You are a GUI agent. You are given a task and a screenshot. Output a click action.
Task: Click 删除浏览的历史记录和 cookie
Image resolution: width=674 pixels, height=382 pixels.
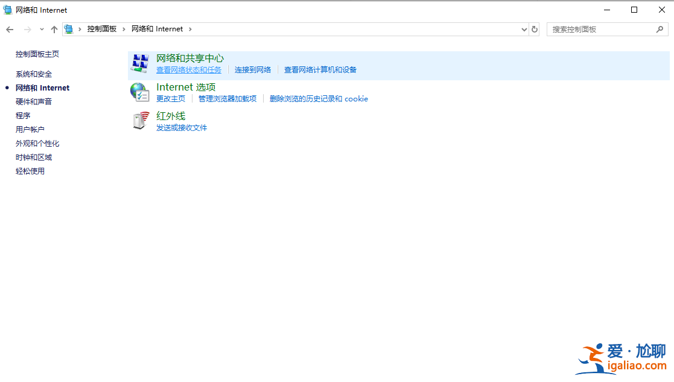[x=319, y=98]
